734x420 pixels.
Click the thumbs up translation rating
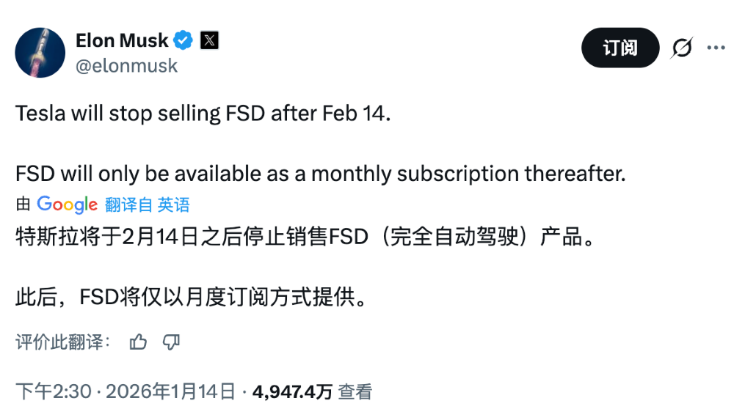[138, 342]
